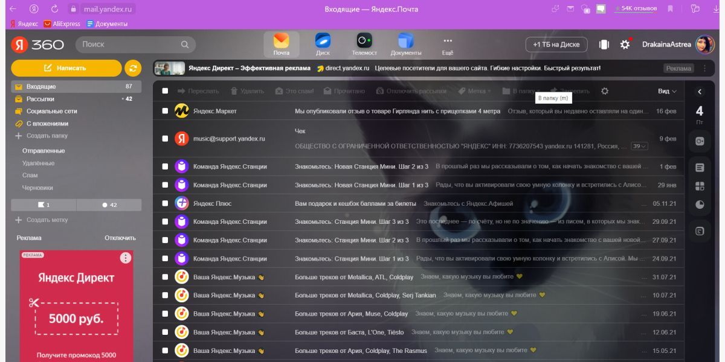The image size is (725, 362).
Task: Open notes icon in right sidebar
Action: pyautogui.click(x=700, y=168)
